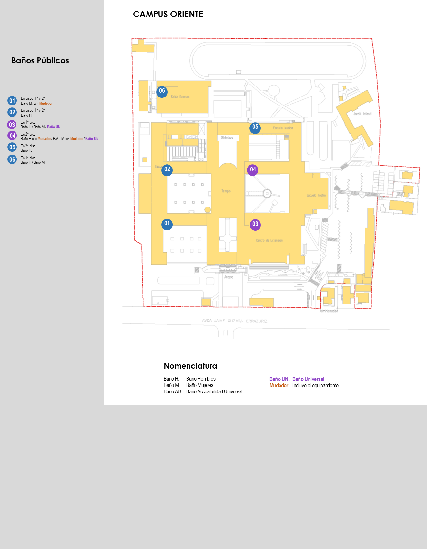The image size is (427, 549).
Task: Select map marker 05 near Escuela Música
Action: coord(255,128)
